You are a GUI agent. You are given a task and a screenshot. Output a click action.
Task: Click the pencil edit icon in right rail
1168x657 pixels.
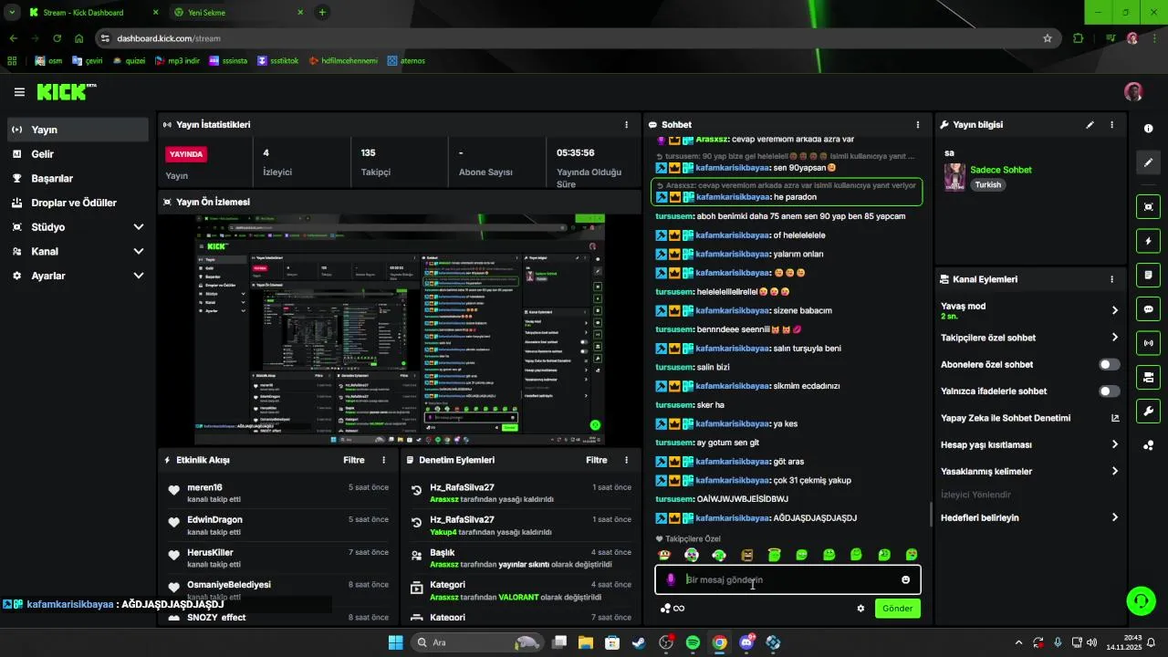click(x=1148, y=162)
